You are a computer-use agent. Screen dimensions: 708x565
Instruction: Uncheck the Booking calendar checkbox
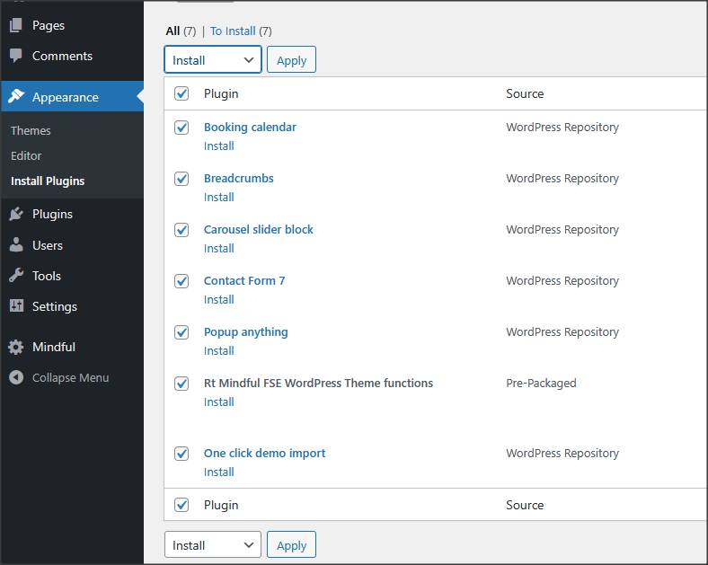(x=181, y=128)
